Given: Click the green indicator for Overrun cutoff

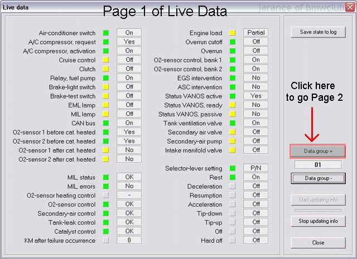Looking at the screenshot, I should point(232,42).
